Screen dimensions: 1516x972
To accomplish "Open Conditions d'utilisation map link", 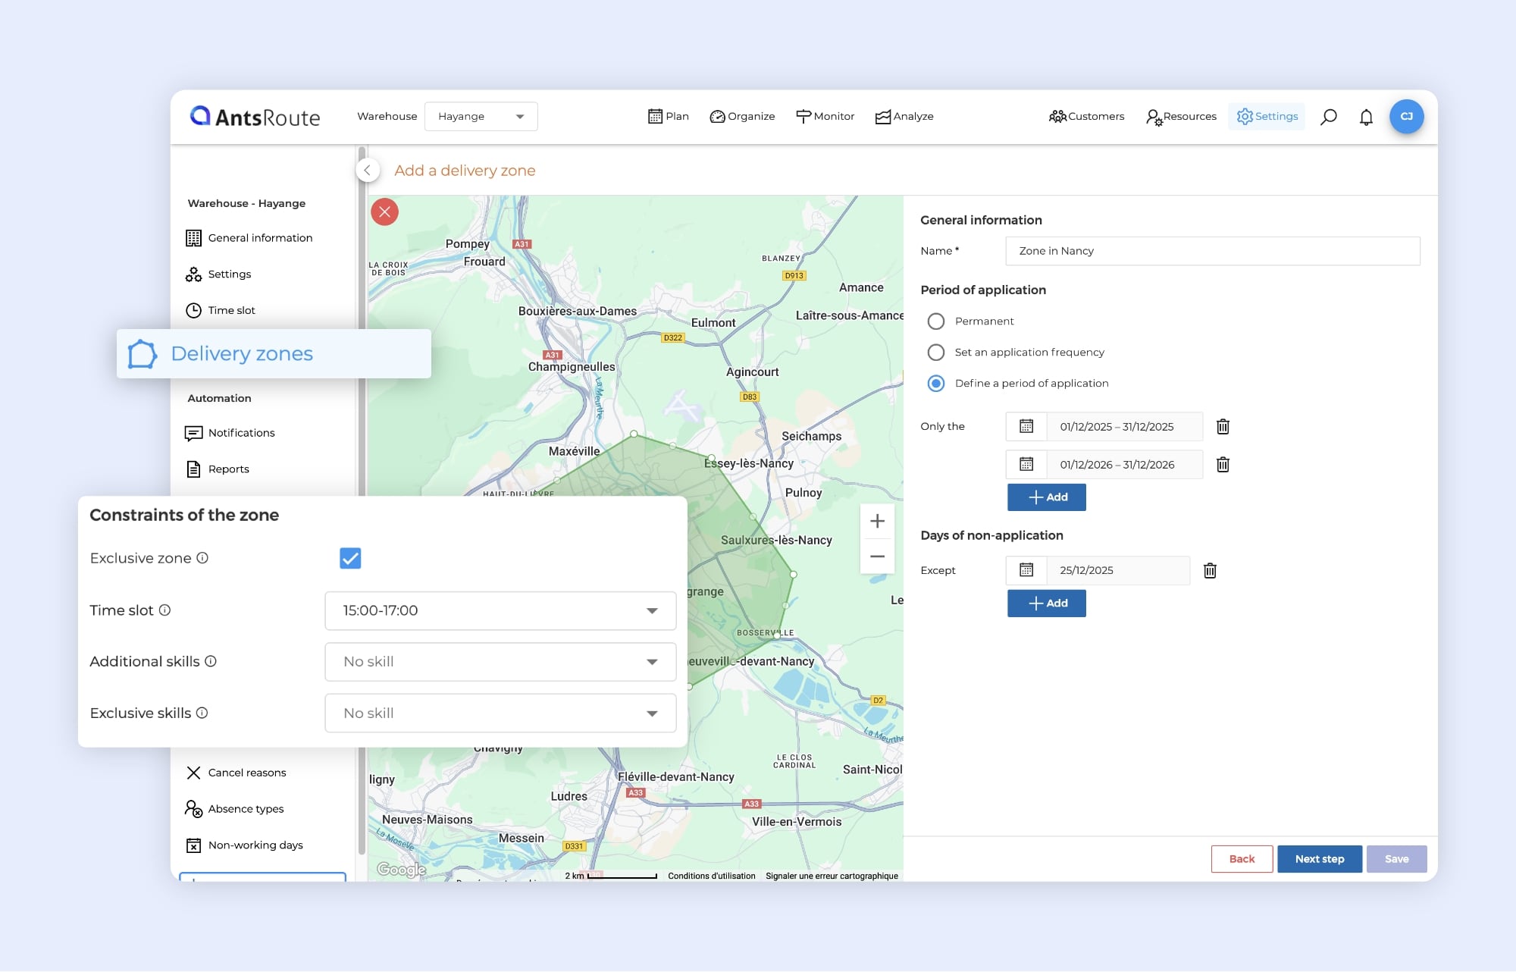I will coord(712,876).
